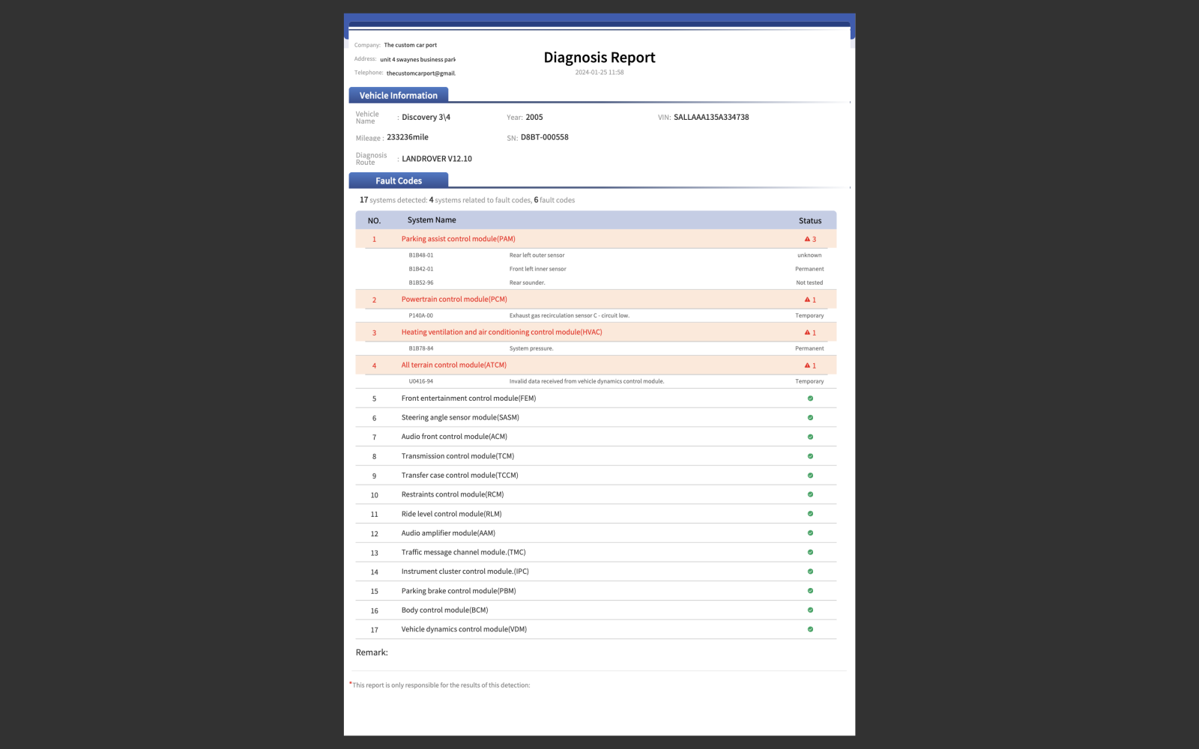Click the Remark: label

click(372, 652)
